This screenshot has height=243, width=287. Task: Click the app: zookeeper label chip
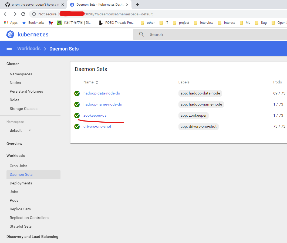(194, 115)
